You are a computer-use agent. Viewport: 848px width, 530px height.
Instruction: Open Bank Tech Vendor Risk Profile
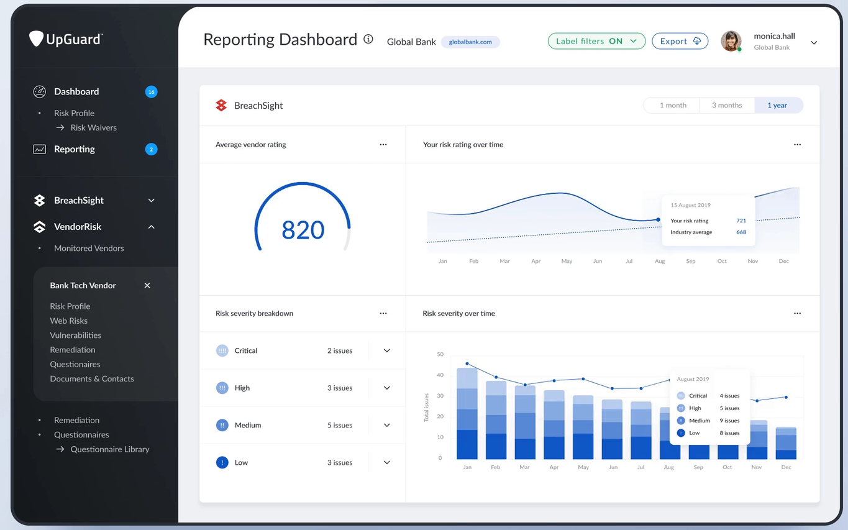[70, 306]
